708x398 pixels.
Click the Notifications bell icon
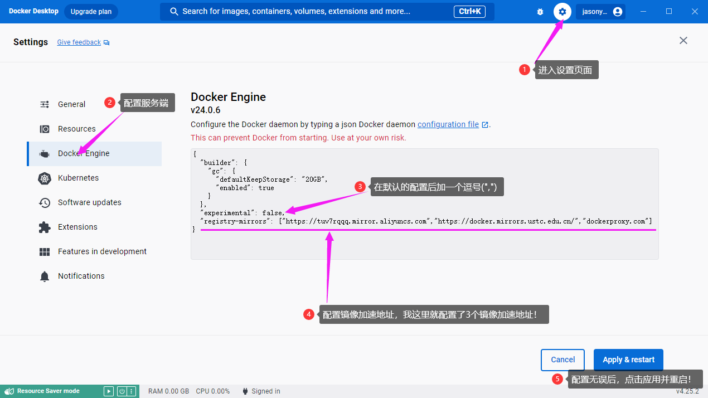point(45,276)
